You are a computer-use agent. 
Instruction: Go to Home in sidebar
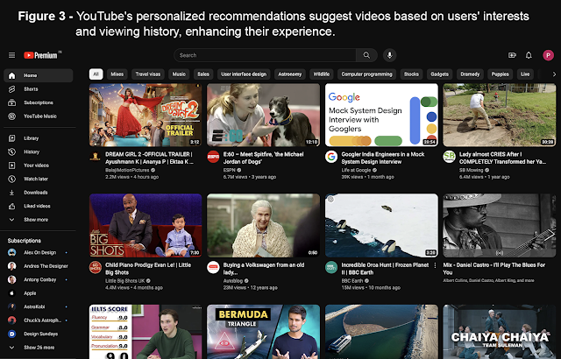point(39,75)
